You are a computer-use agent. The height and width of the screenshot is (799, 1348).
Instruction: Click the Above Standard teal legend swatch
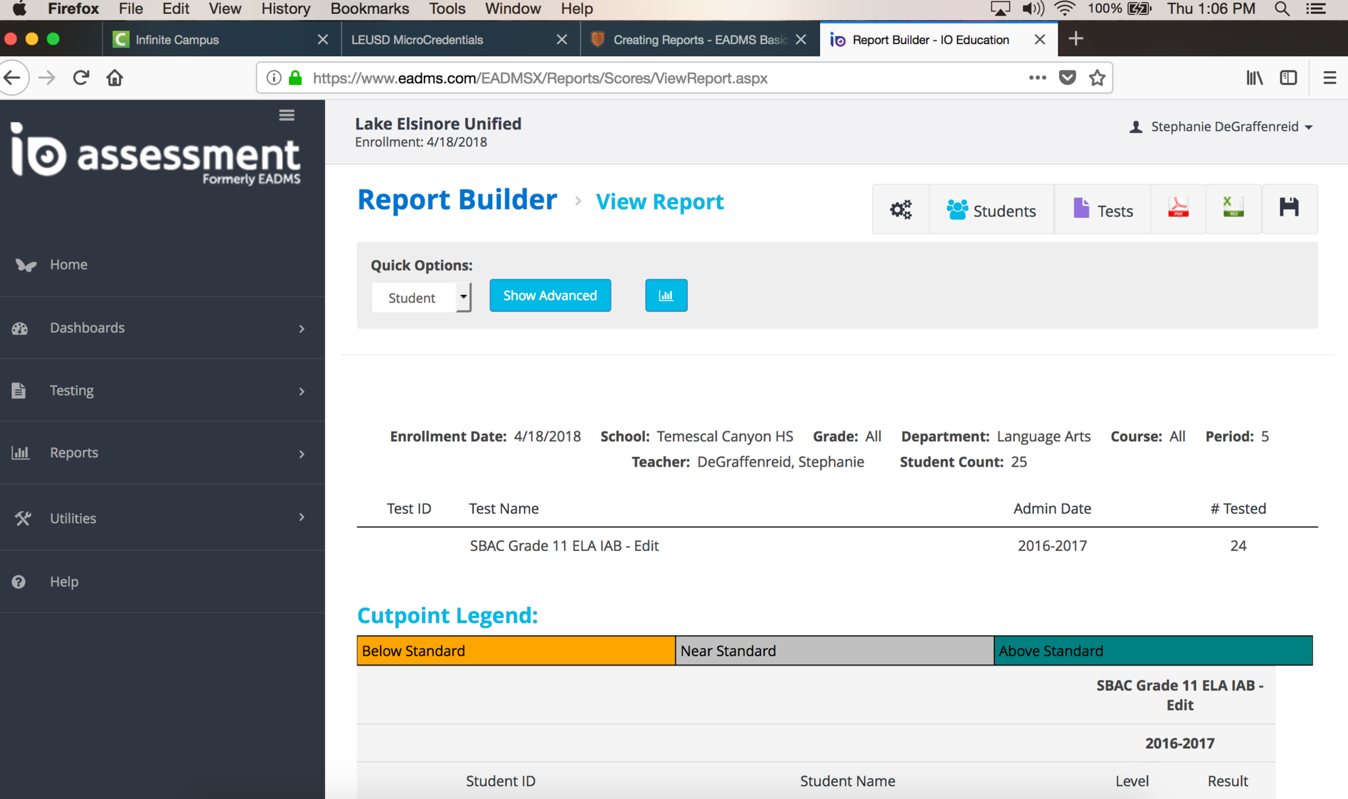(1153, 650)
